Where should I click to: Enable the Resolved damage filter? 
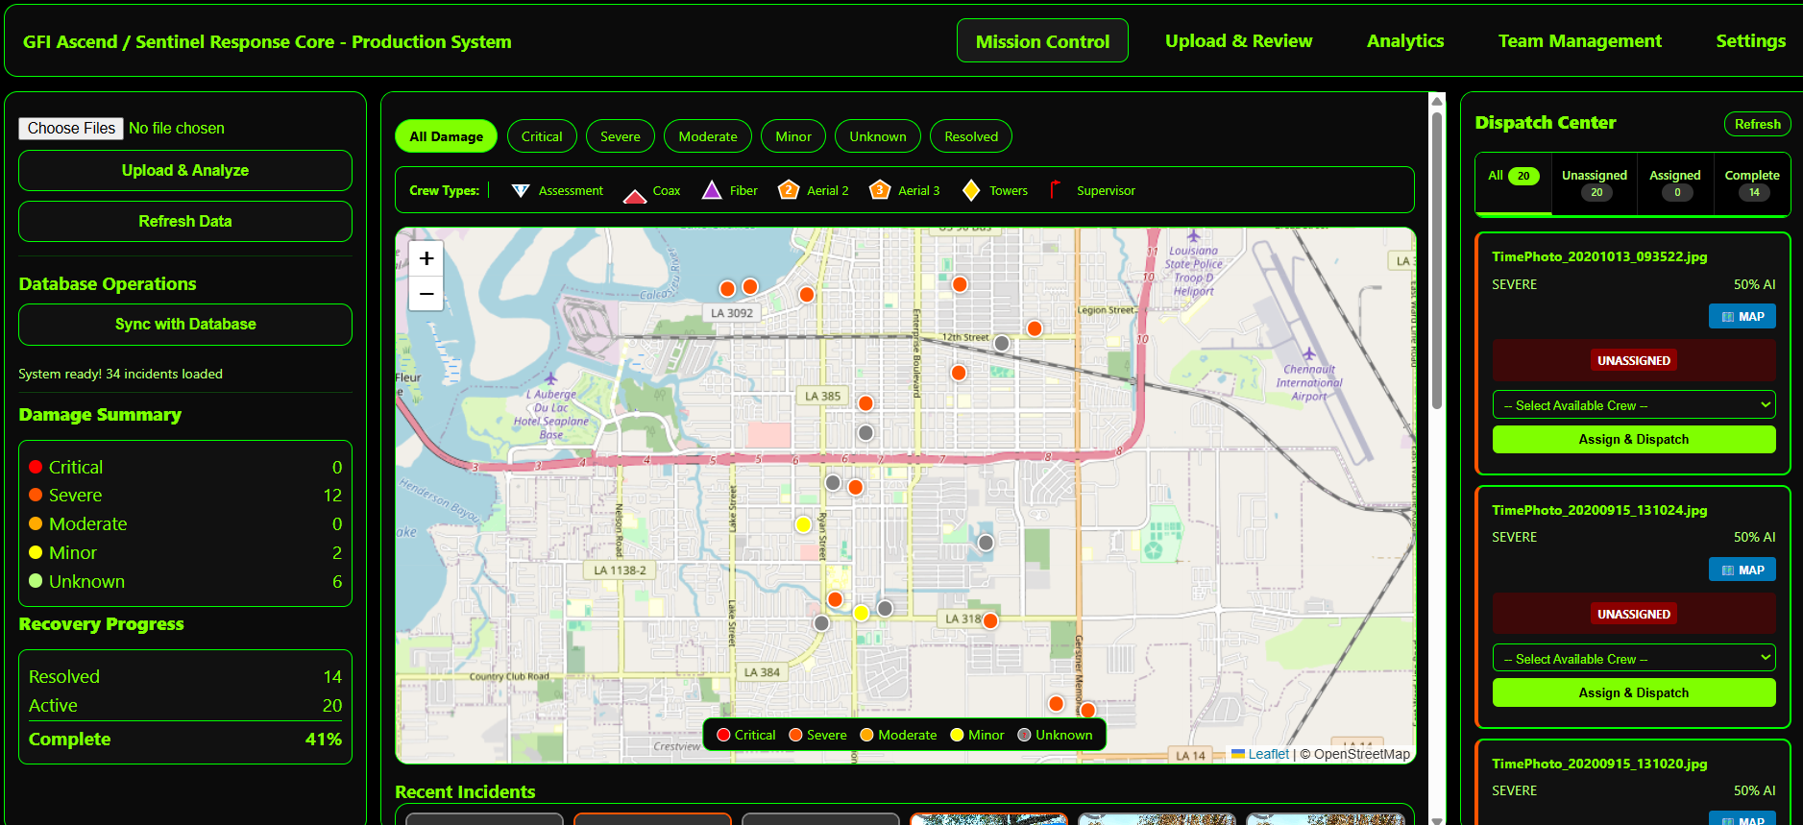tap(970, 136)
